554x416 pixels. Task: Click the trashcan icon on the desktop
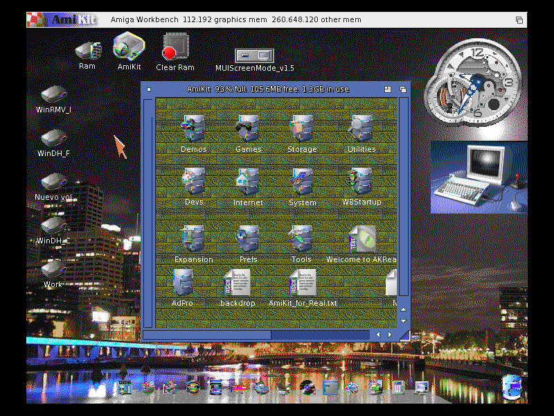(x=512, y=388)
